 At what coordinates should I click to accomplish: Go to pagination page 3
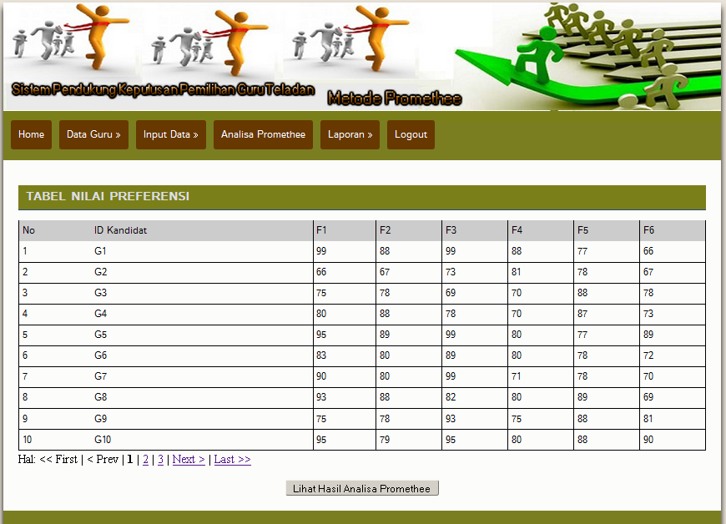(x=161, y=459)
